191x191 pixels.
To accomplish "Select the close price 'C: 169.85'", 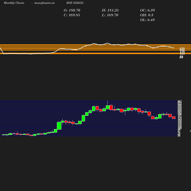I will click(72, 15).
